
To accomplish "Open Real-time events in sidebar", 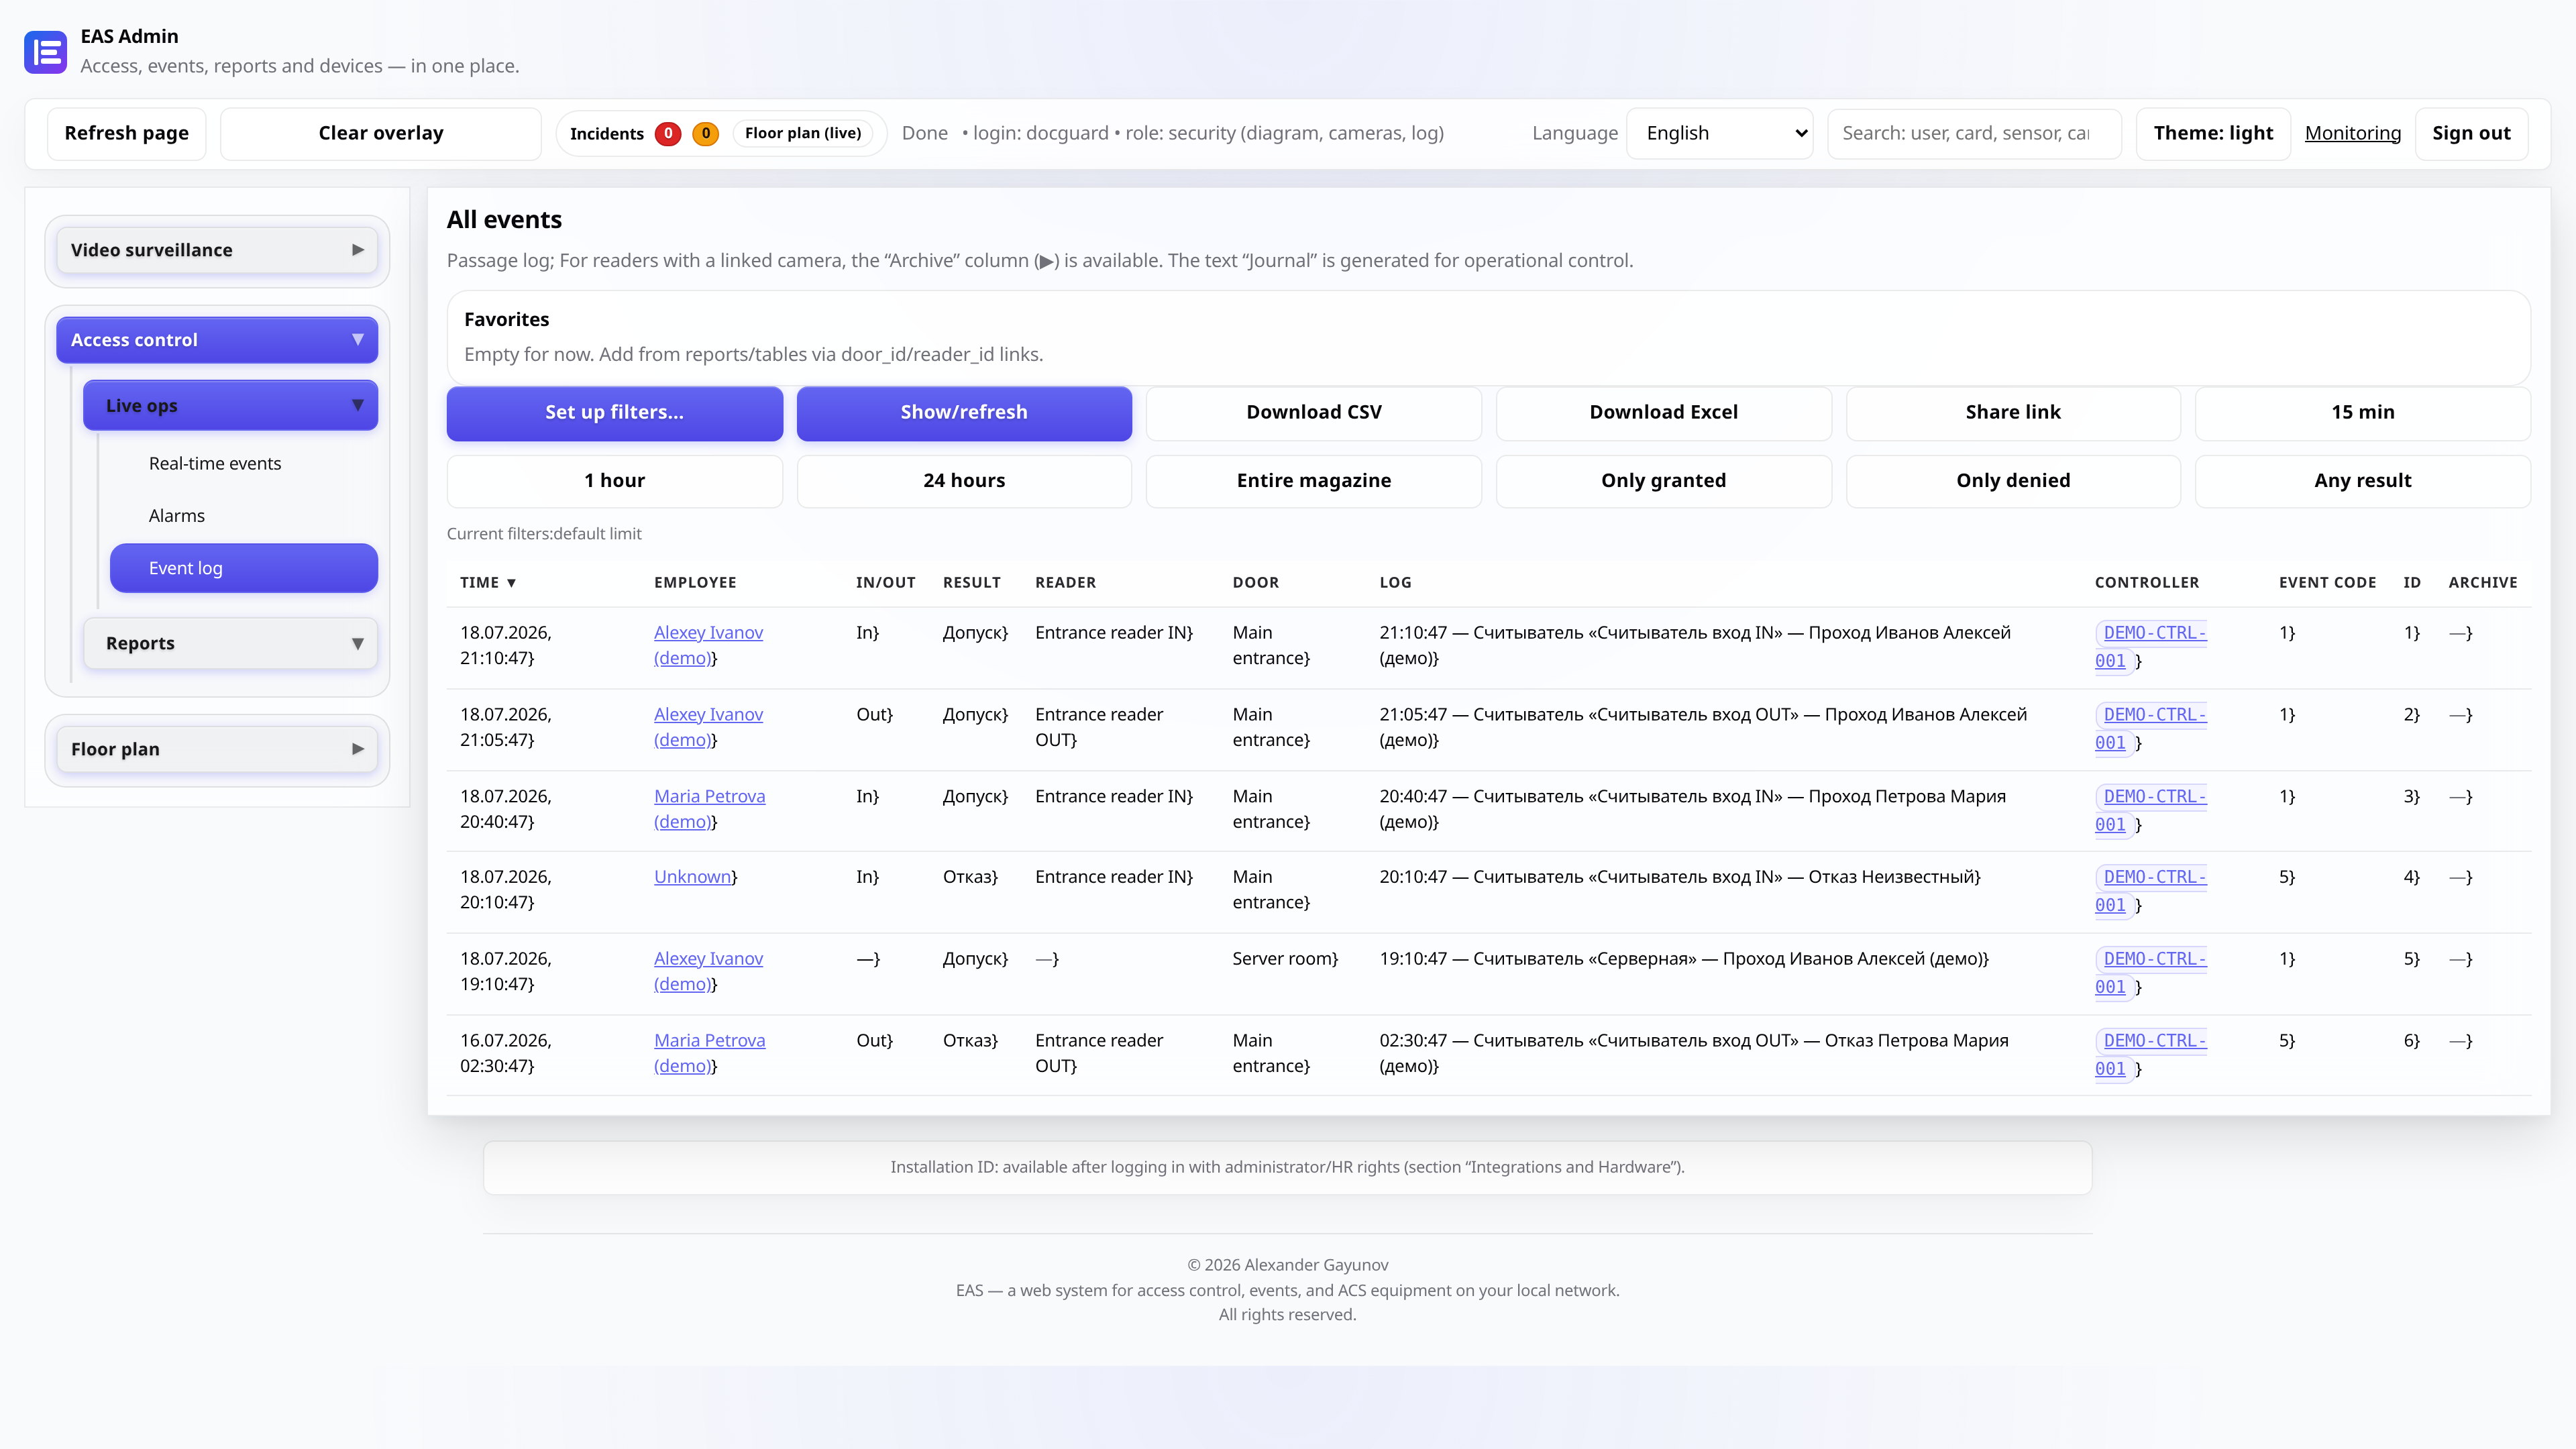I will (215, 464).
